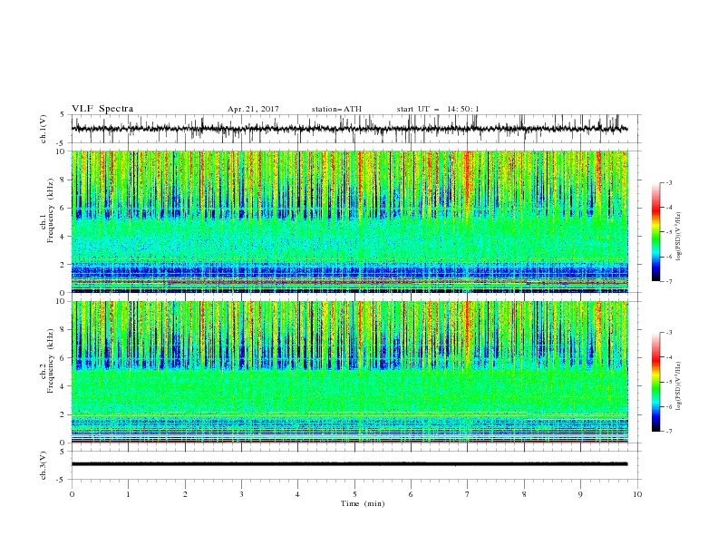Click the "2" kHz tick on ch.2 spectrogram axis
Viewport: 718px width, 555px height.
64,414
